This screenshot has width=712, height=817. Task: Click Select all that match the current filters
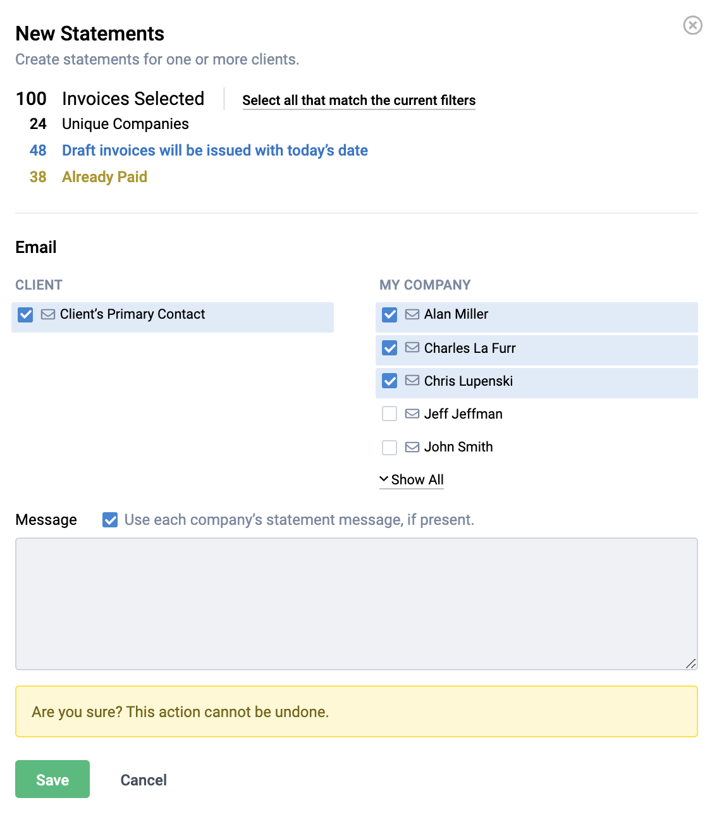[359, 101]
